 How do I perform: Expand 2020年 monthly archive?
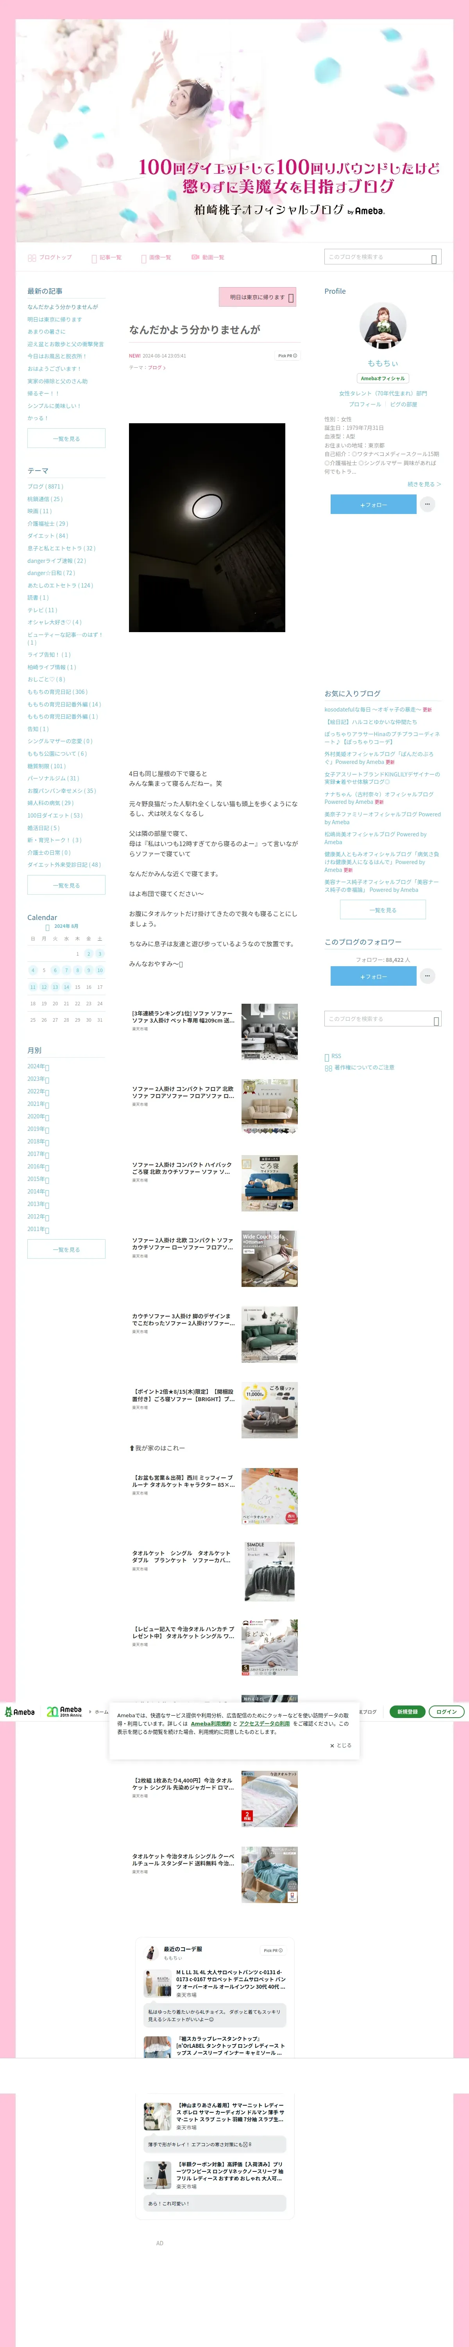pyautogui.click(x=38, y=1116)
